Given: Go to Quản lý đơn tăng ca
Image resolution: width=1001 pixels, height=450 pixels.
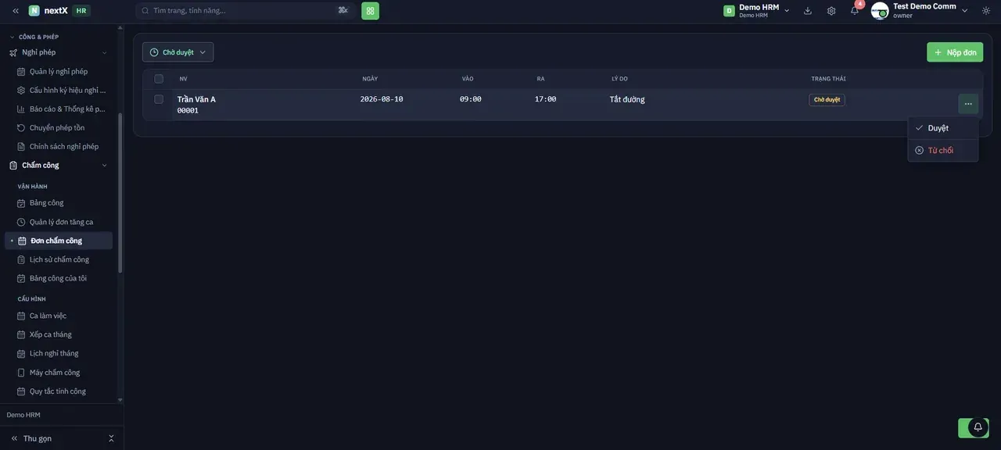Looking at the screenshot, I should pyautogui.click(x=61, y=222).
